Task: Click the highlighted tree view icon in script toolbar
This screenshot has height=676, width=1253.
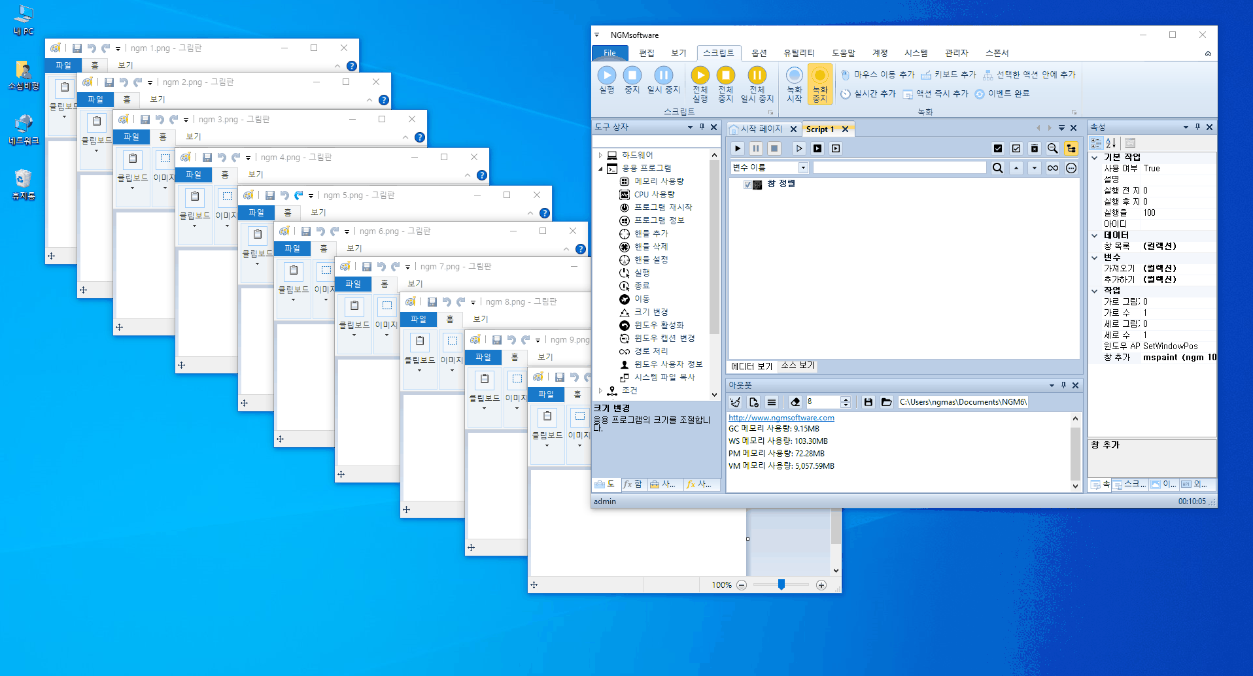Action: coord(1071,148)
